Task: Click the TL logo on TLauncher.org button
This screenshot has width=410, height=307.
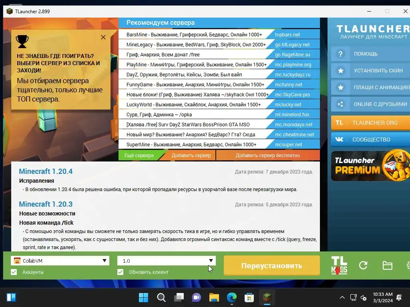Action: point(339,123)
